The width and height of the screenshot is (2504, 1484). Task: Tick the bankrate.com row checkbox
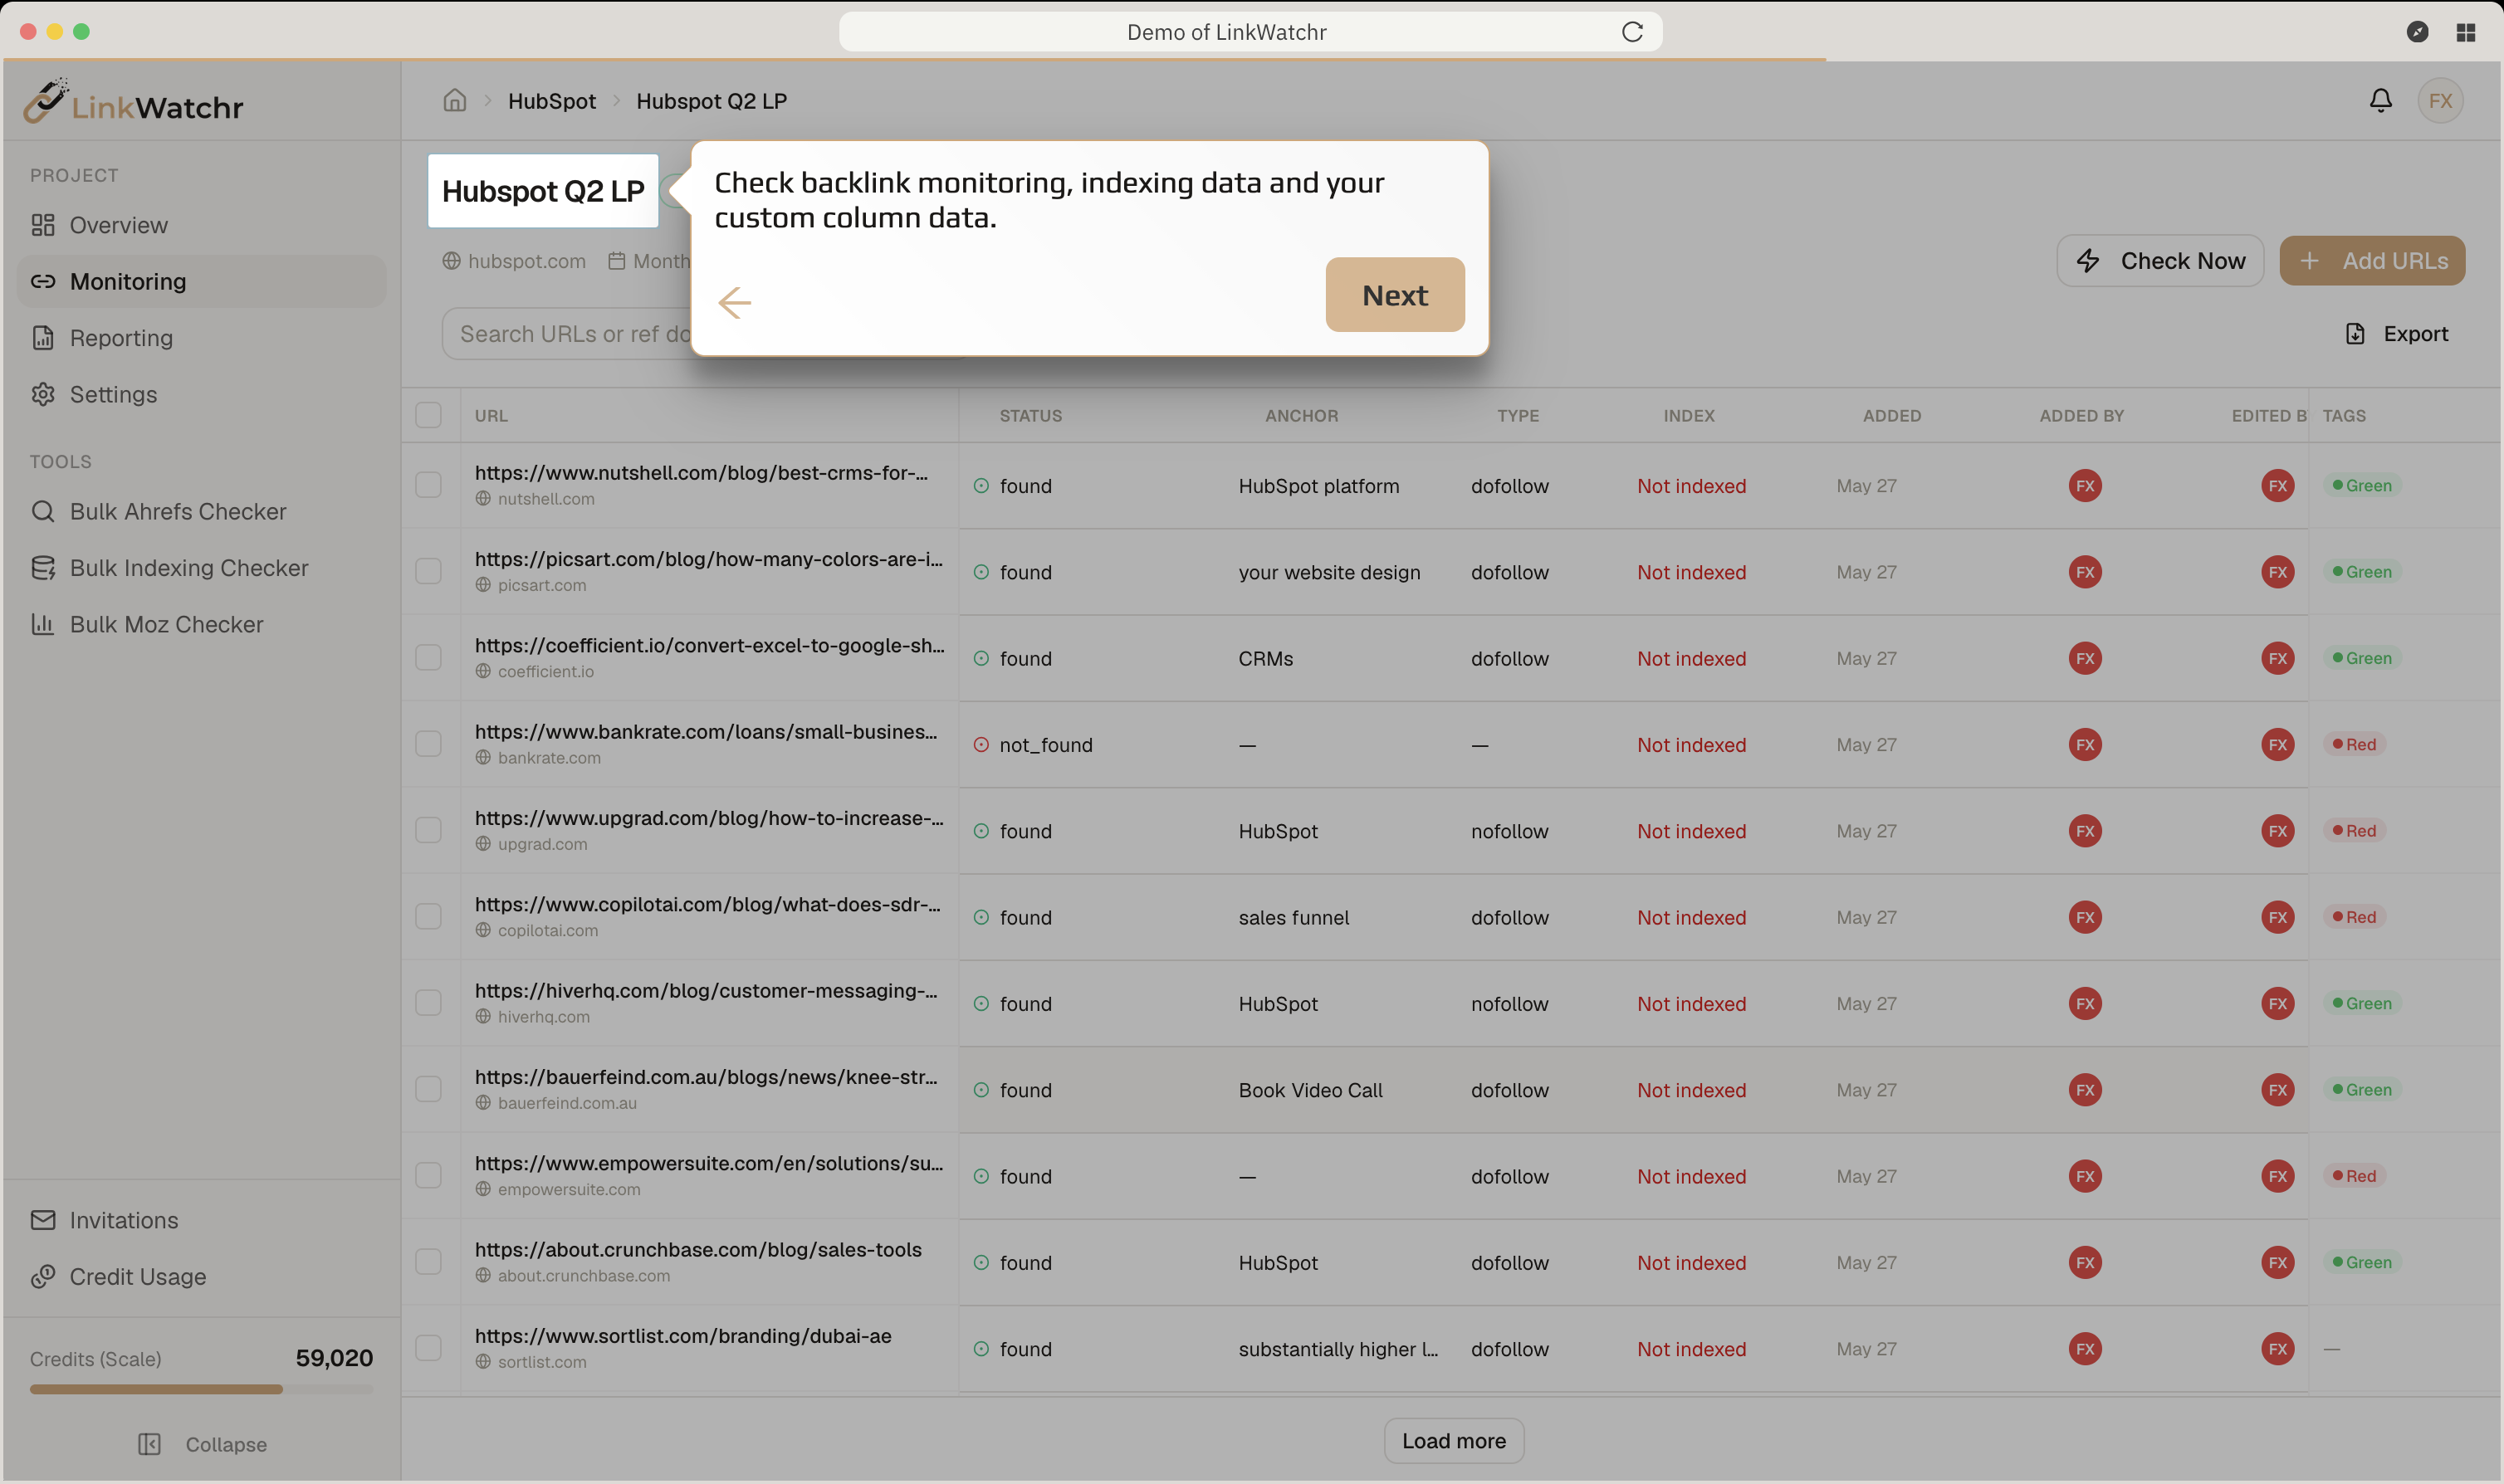coord(428,744)
